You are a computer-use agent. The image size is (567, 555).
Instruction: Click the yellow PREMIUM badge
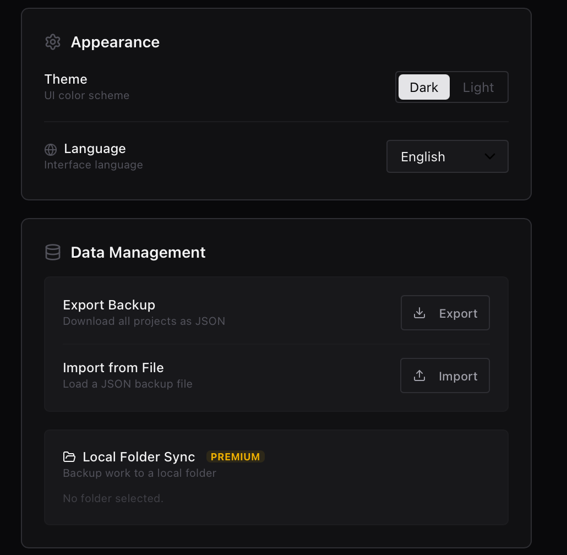coord(236,456)
